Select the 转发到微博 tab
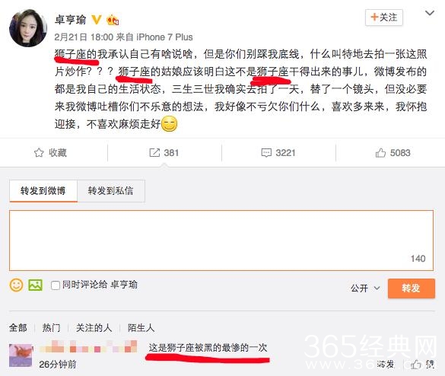 tap(43, 190)
